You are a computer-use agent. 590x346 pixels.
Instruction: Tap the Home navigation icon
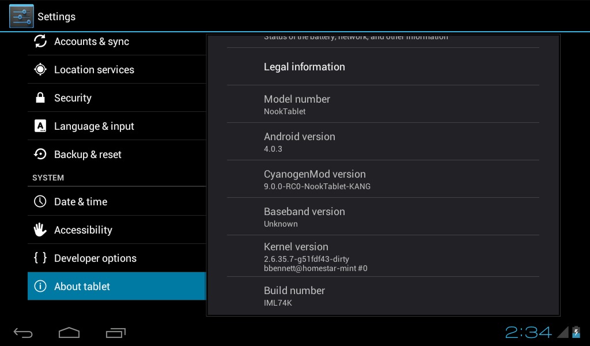click(x=69, y=332)
